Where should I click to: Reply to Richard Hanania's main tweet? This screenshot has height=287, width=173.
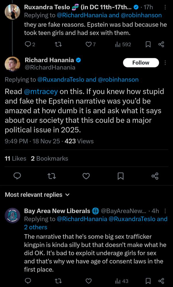coord(17,176)
